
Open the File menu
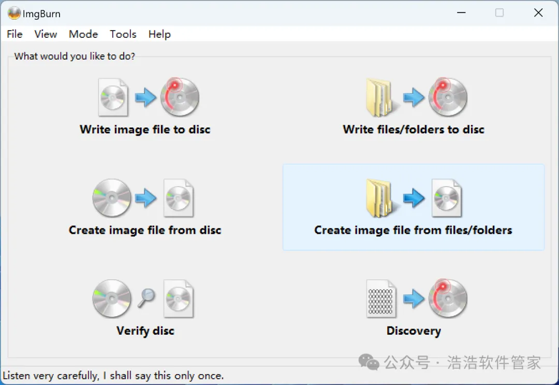pyautogui.click(x=14, y=34)
